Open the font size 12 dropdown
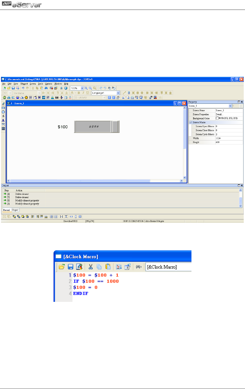Screen dimensions: 245x389 click(10, 93)
